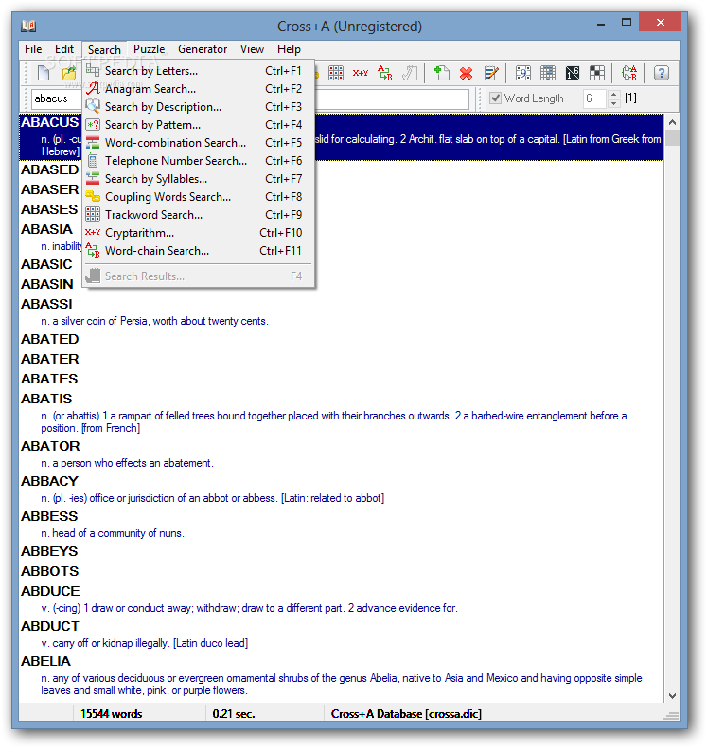Open the Generator menu
This screenshot has width=707, height=748.
pos(203,49)
